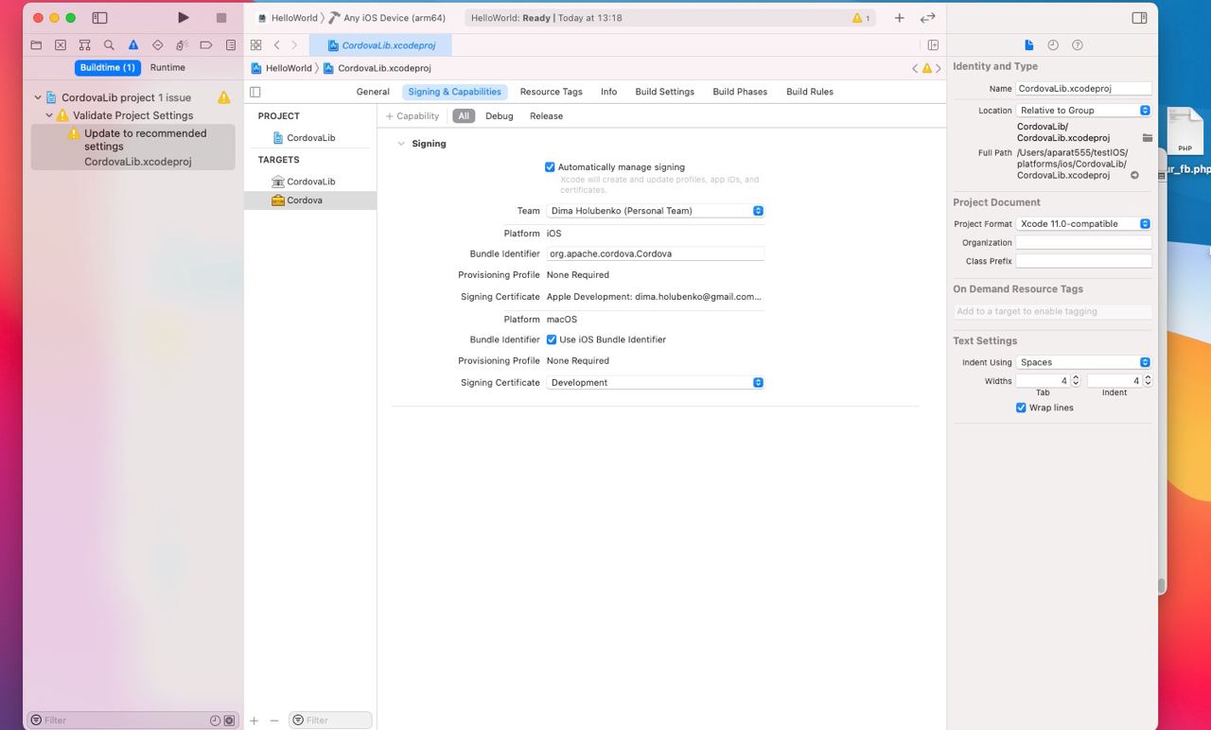Collapse Validate Project Settings group
The width and height of the screenshot is (1211, 730).
pos(49,115)
